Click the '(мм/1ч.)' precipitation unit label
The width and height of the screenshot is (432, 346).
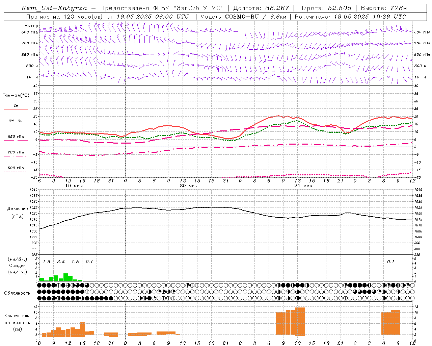click(x=18, y=272)
